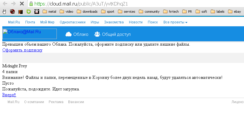Open the flaming F bookmark icon
Image resolution: width=244 pixels, height=130 pixels.
pyautogui.click(x=21, y=12)
